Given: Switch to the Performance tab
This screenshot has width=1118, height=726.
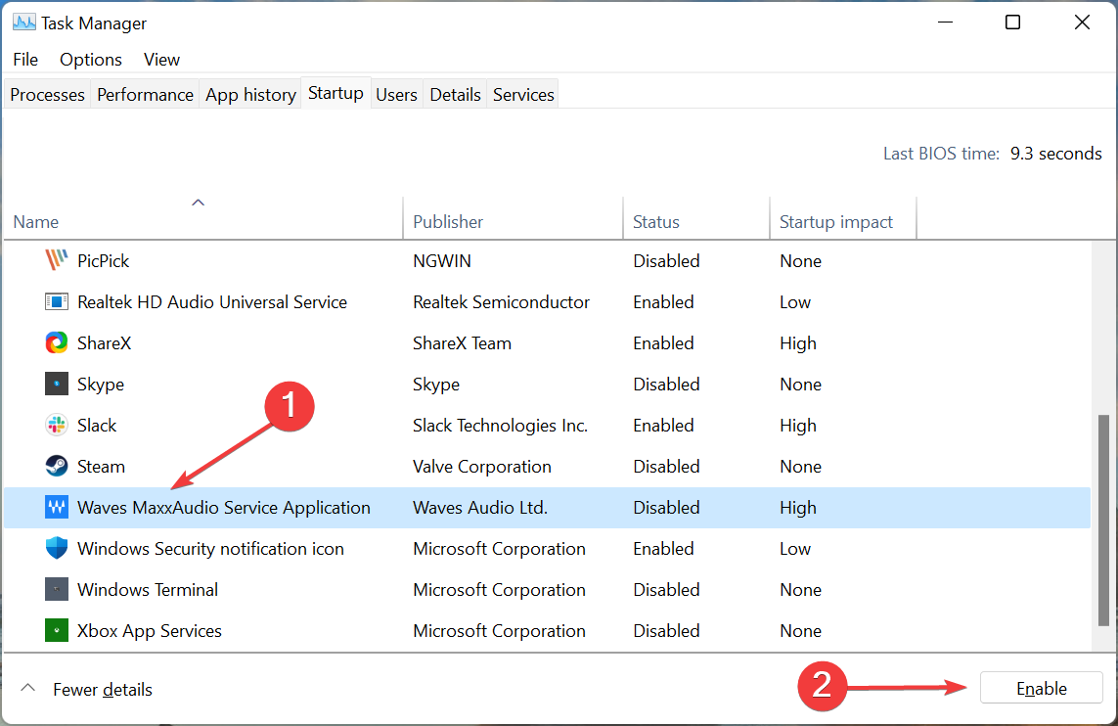Looking at the screenshot, I should click(145, 94).
